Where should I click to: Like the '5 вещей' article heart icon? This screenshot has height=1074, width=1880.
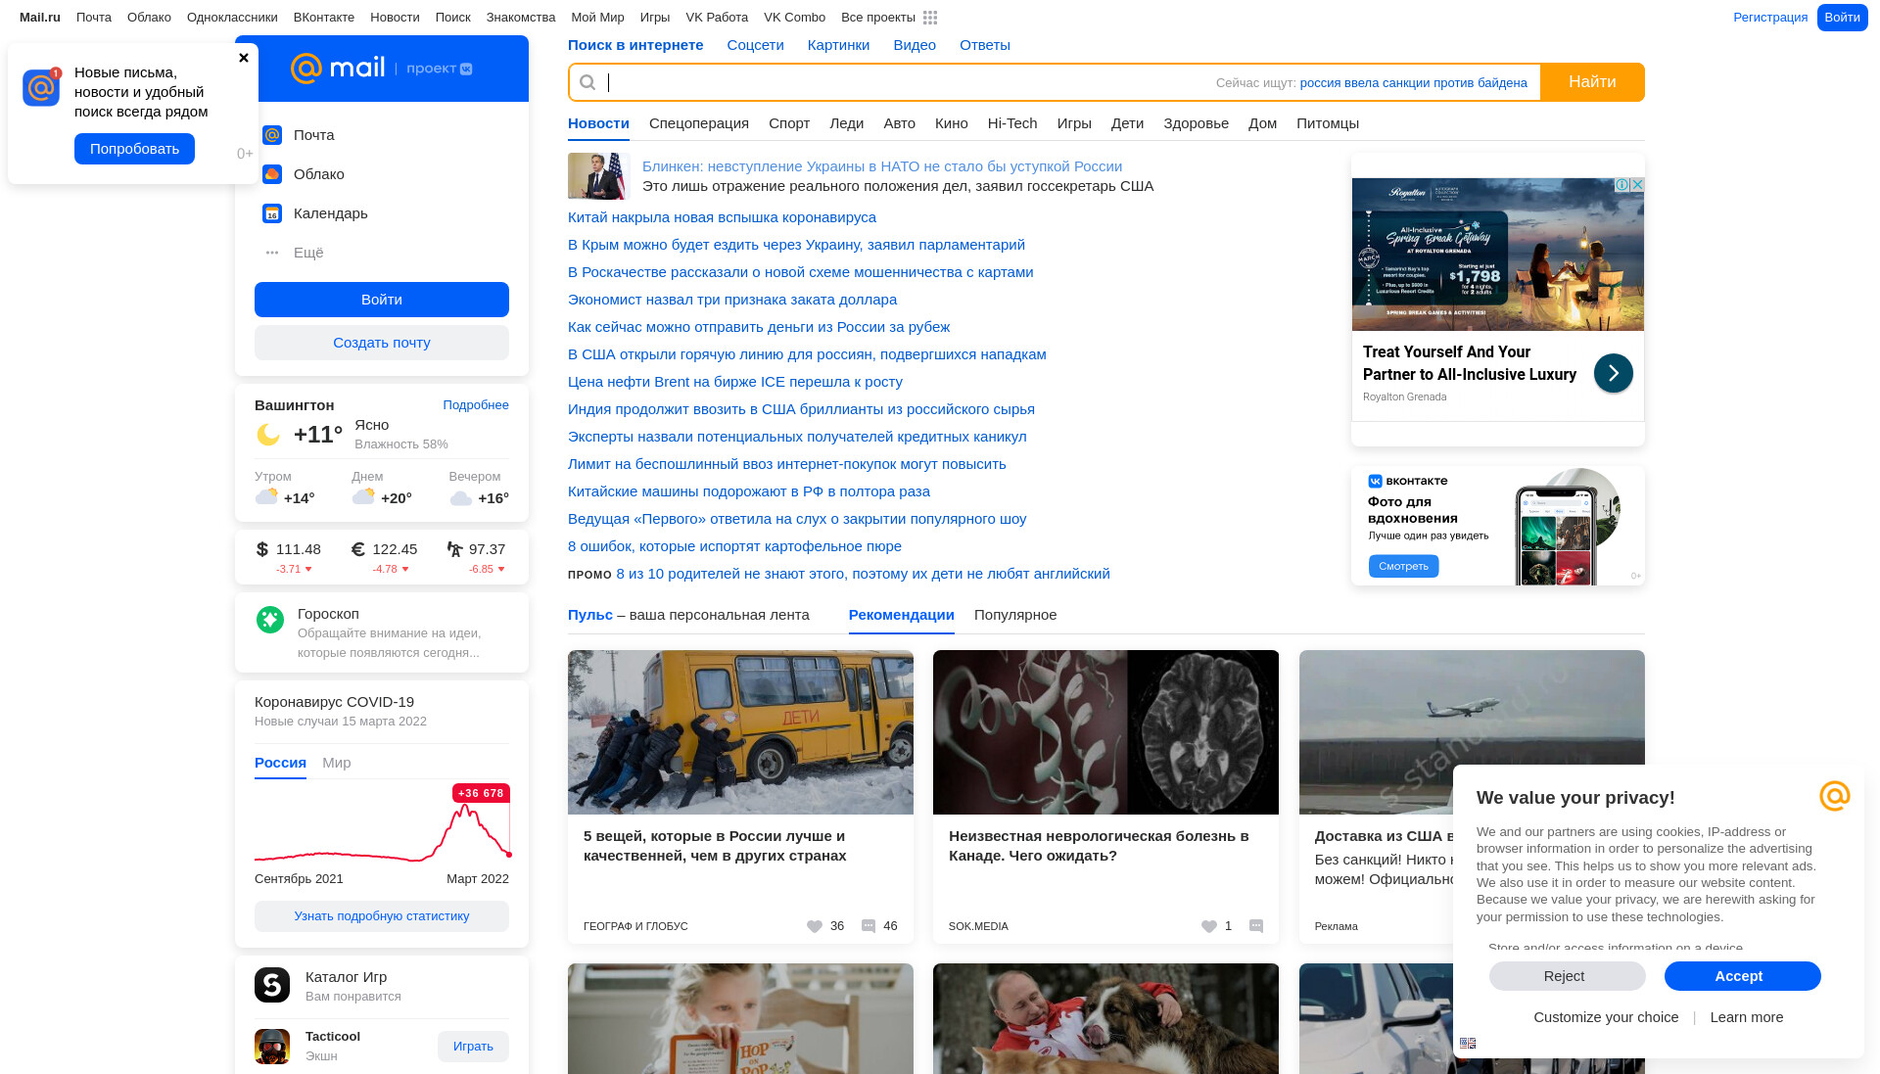click(x=814, y=926)
